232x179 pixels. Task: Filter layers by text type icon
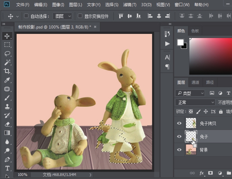(228, 93)
